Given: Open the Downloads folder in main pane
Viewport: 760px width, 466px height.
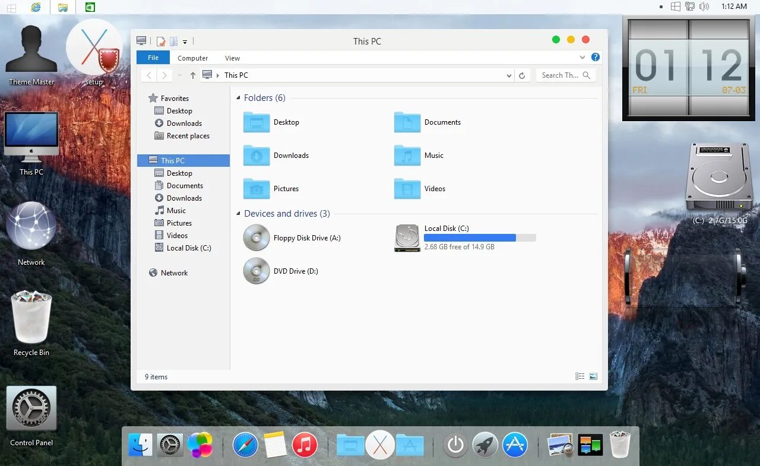Looking at the screenshot, I should 276,156.
